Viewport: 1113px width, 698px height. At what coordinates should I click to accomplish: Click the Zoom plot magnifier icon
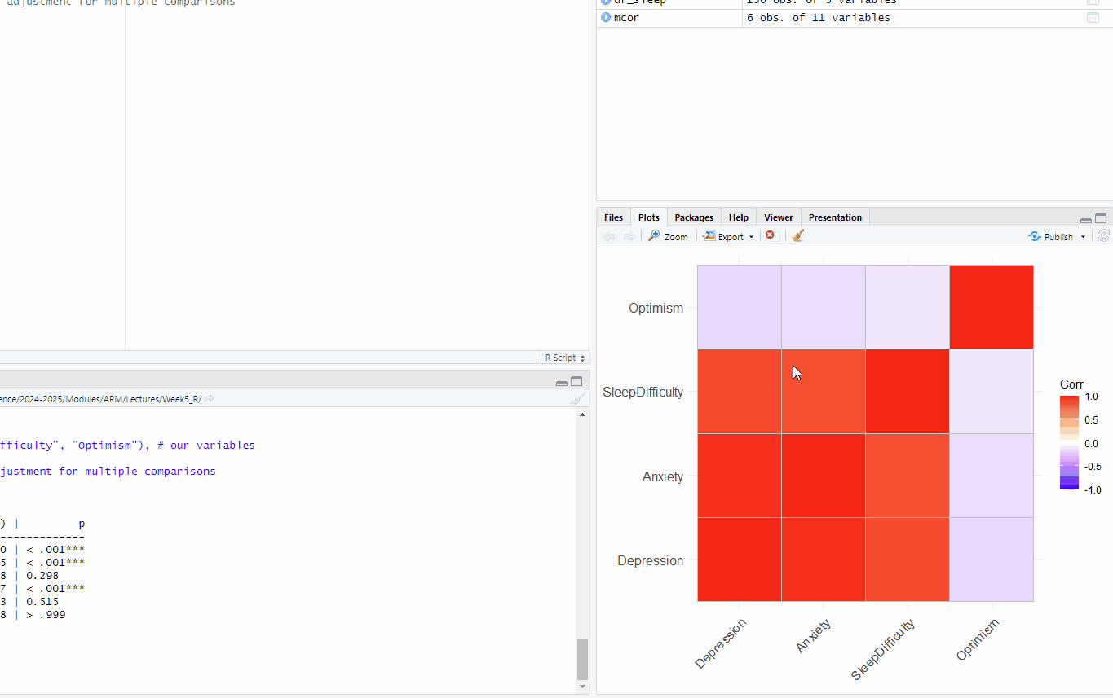click(655, 236)
